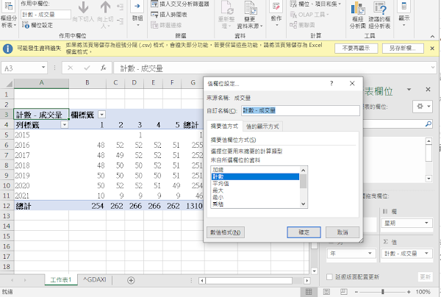Open the 年 field dropdown in rows area
The height and width of the screenshot is (297, 441).
(x=370, y=254)
